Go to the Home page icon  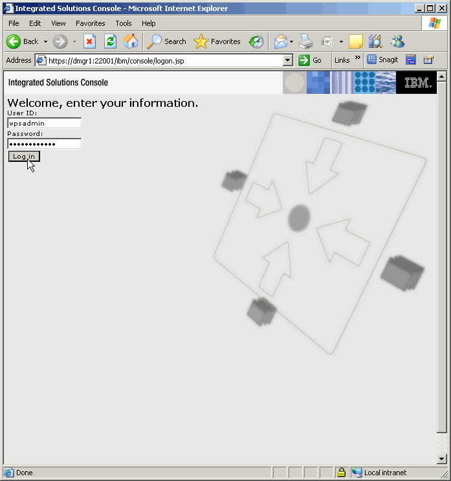(131, 41)
